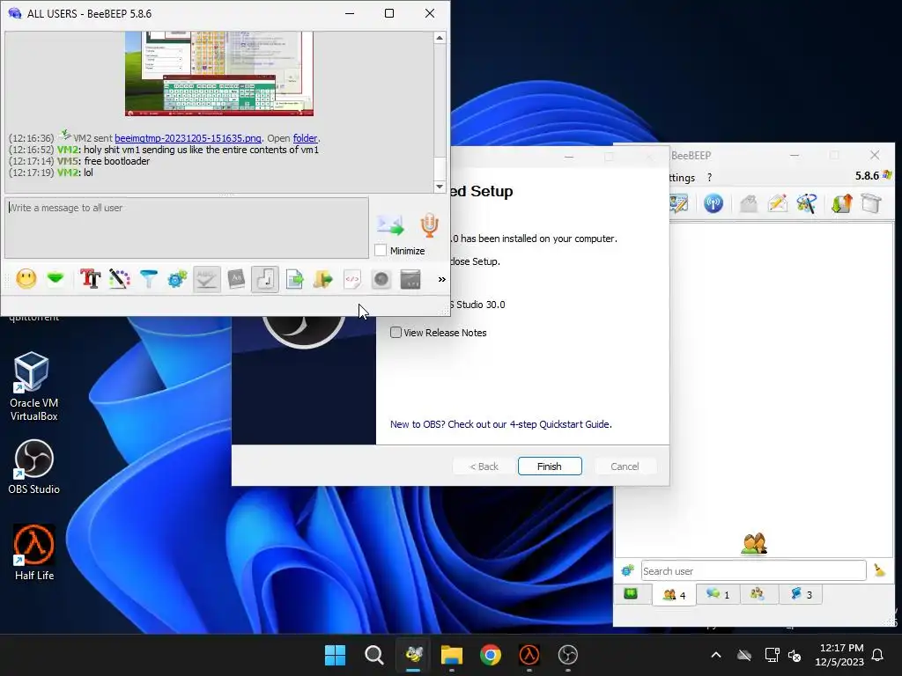
Task: Show hidden system tray icons
Action: click(716, 655)
